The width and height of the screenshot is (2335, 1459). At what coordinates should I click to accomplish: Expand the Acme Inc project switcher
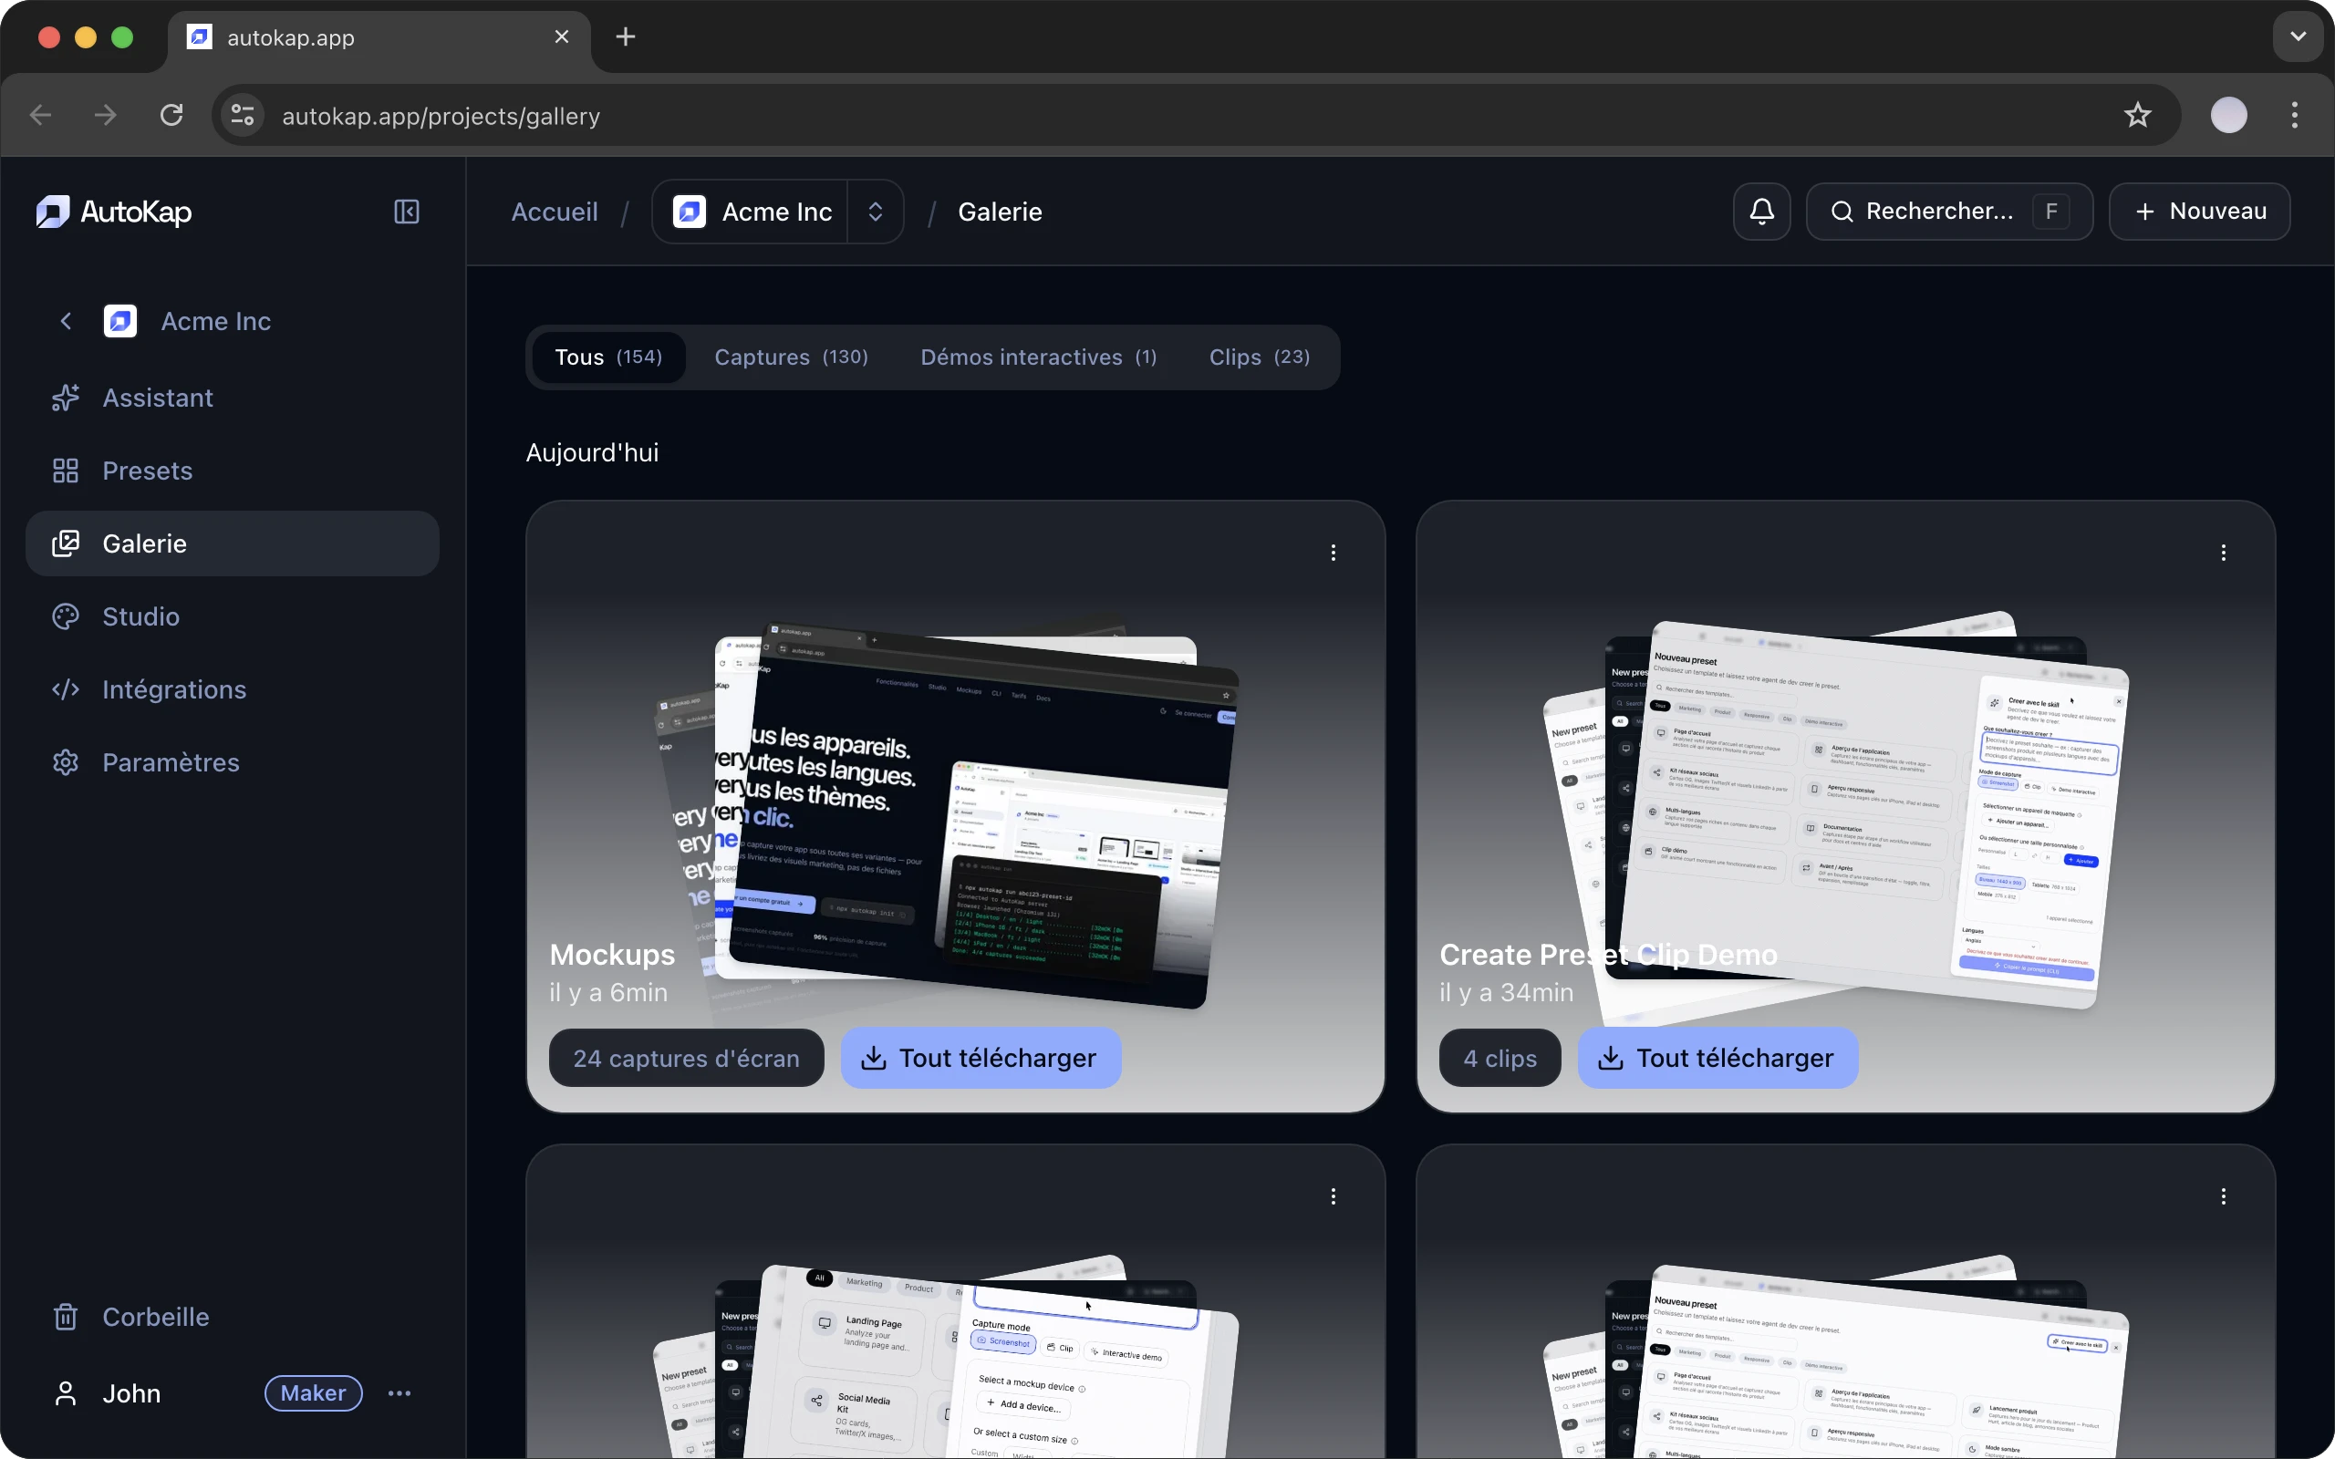pyautogui.click(x=874, y=212)
